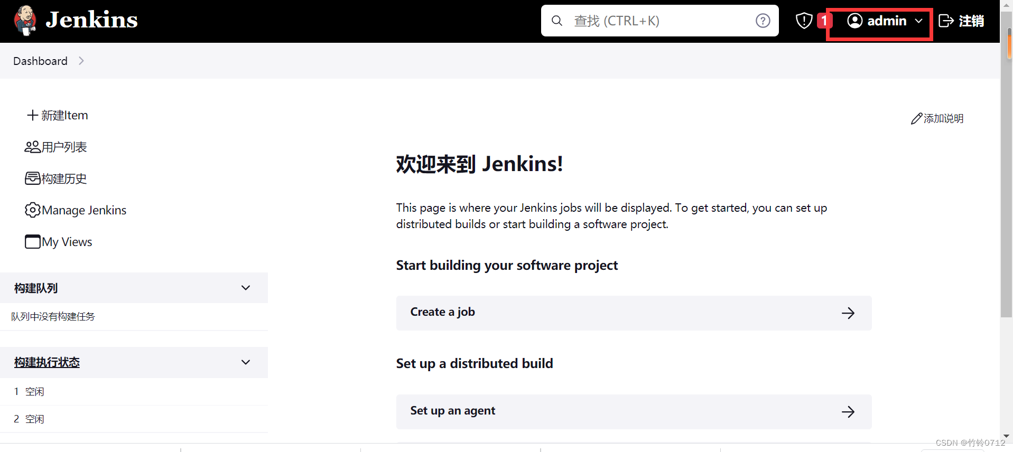Click the scrollbar down arrow
Viewport: 1013px width, 452px height.
pos(1006,436)
